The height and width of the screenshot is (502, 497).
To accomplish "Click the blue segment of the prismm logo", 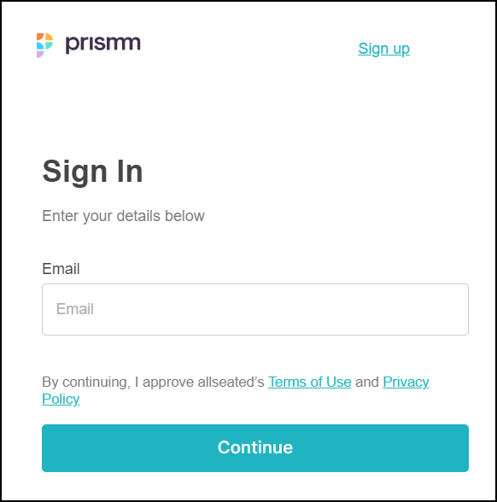I will point(40,46).
